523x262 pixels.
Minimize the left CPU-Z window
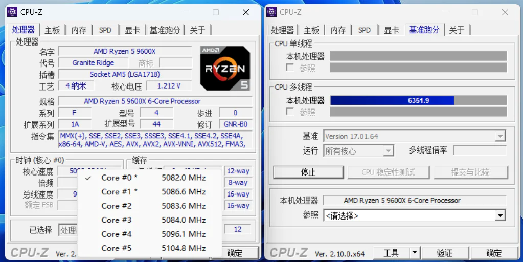(186, 12)
